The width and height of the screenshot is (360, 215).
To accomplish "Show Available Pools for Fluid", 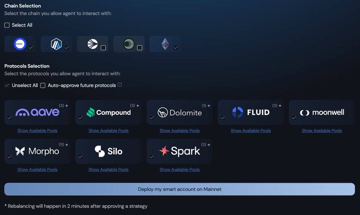I will 251,131.
